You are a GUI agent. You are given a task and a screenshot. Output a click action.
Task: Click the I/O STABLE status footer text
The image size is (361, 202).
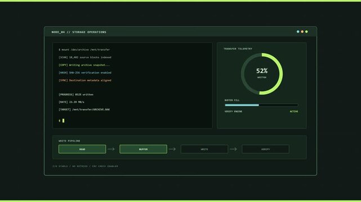[x=85, y=166]
